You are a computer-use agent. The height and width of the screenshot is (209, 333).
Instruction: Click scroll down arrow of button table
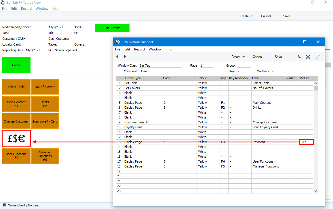(x=315, y=191)
